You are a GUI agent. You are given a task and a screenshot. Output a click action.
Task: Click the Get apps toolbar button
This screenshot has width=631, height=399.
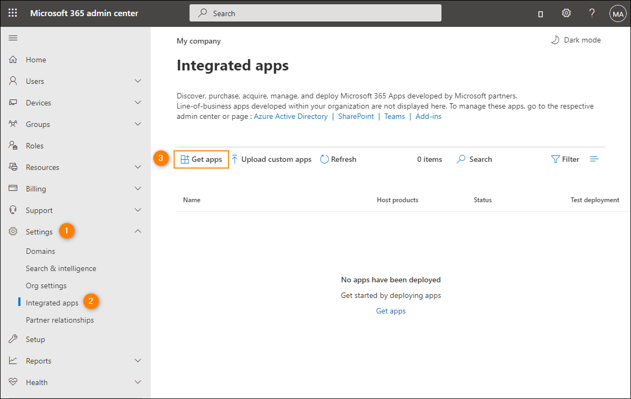pos(201,159)
